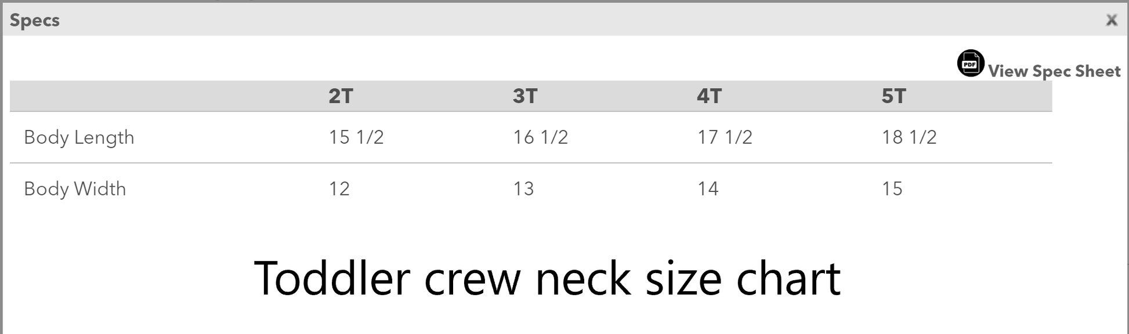Viewport: 1129px width, 334px height.
Task: Click the Body Length row label
Action: [79, 137]
